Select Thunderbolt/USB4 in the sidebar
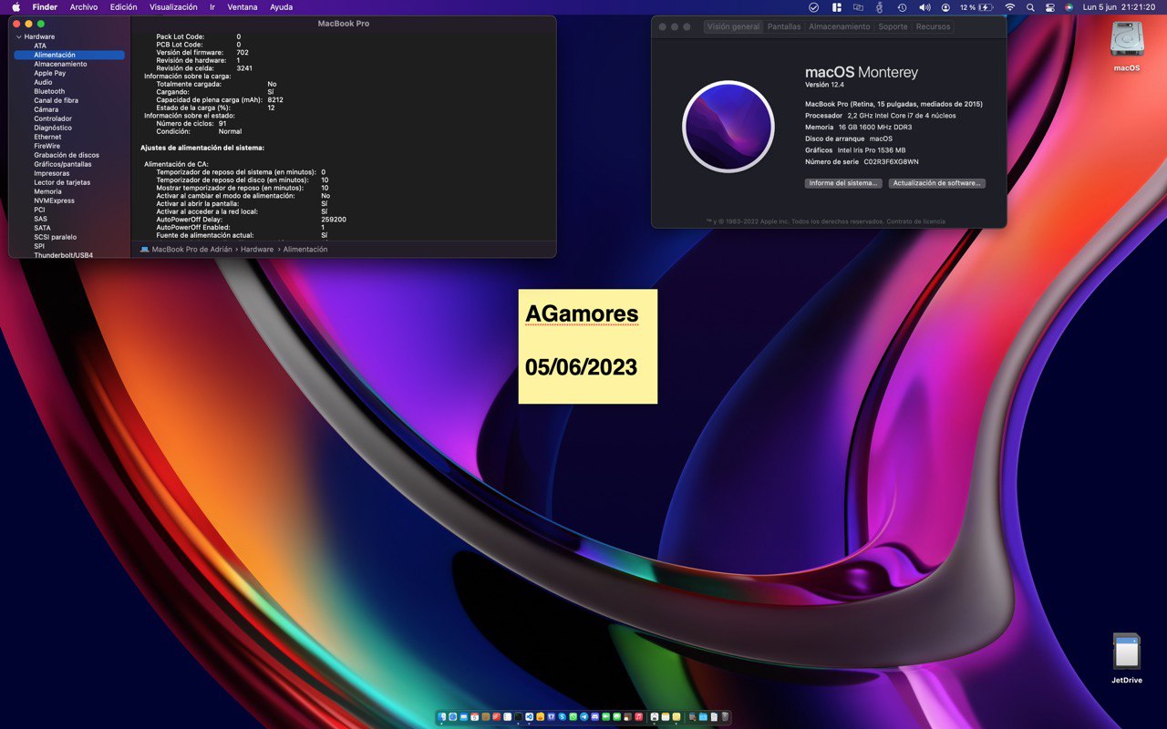Image resolution: width=1167 pixels, height=729 pixels. click(x=63, y=255)
